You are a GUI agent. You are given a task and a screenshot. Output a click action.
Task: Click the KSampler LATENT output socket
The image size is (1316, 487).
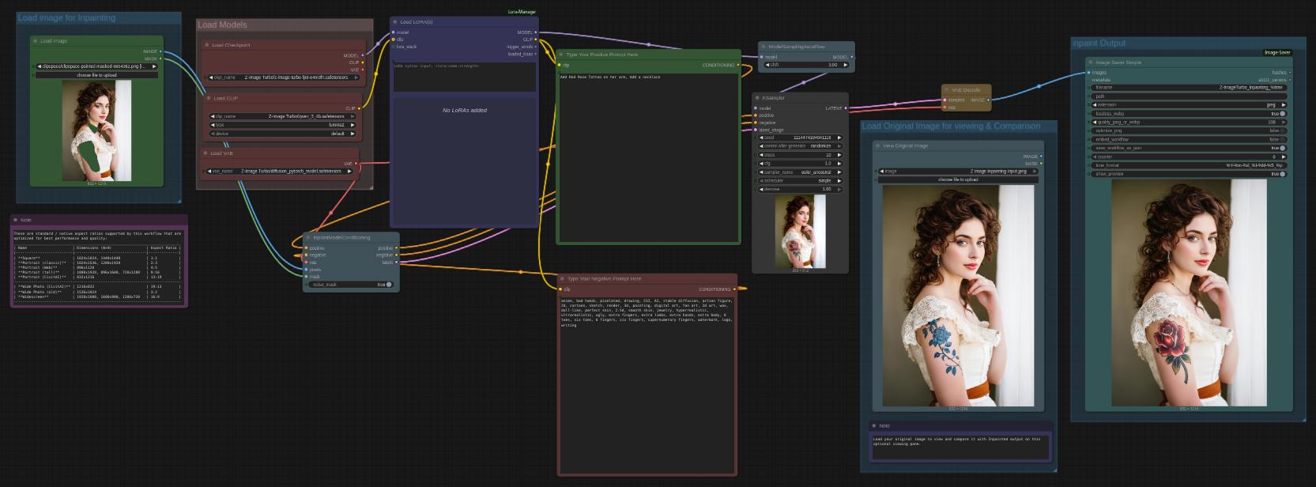coord(846,108)
